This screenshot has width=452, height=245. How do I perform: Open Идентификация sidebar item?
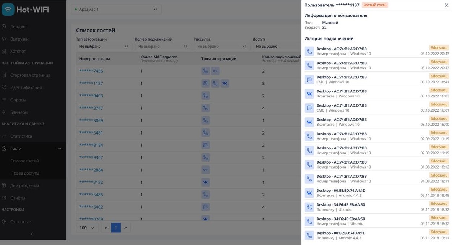[26, 88]
